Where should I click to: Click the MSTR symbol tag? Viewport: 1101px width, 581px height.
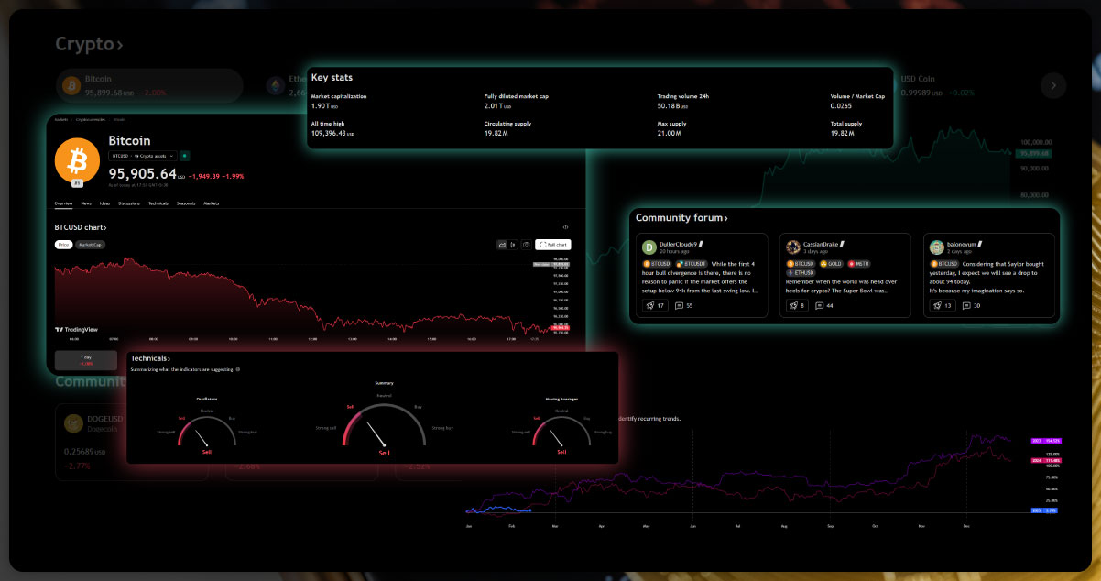(858, 263)
